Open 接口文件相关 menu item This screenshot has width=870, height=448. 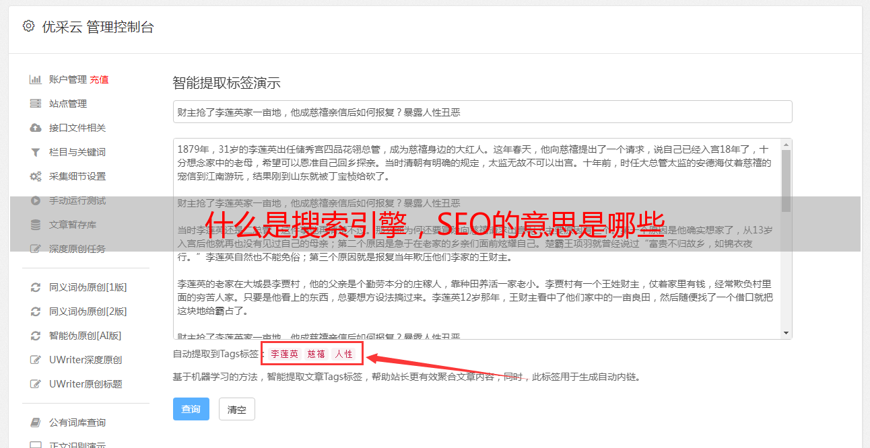pyautogui.click(x=77, y=128)
